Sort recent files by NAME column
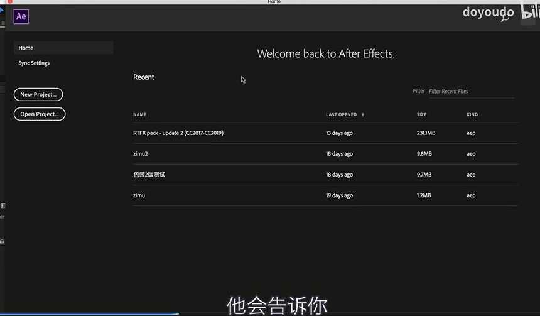Screen dimensions: 540x316 [x=140, y=114]
